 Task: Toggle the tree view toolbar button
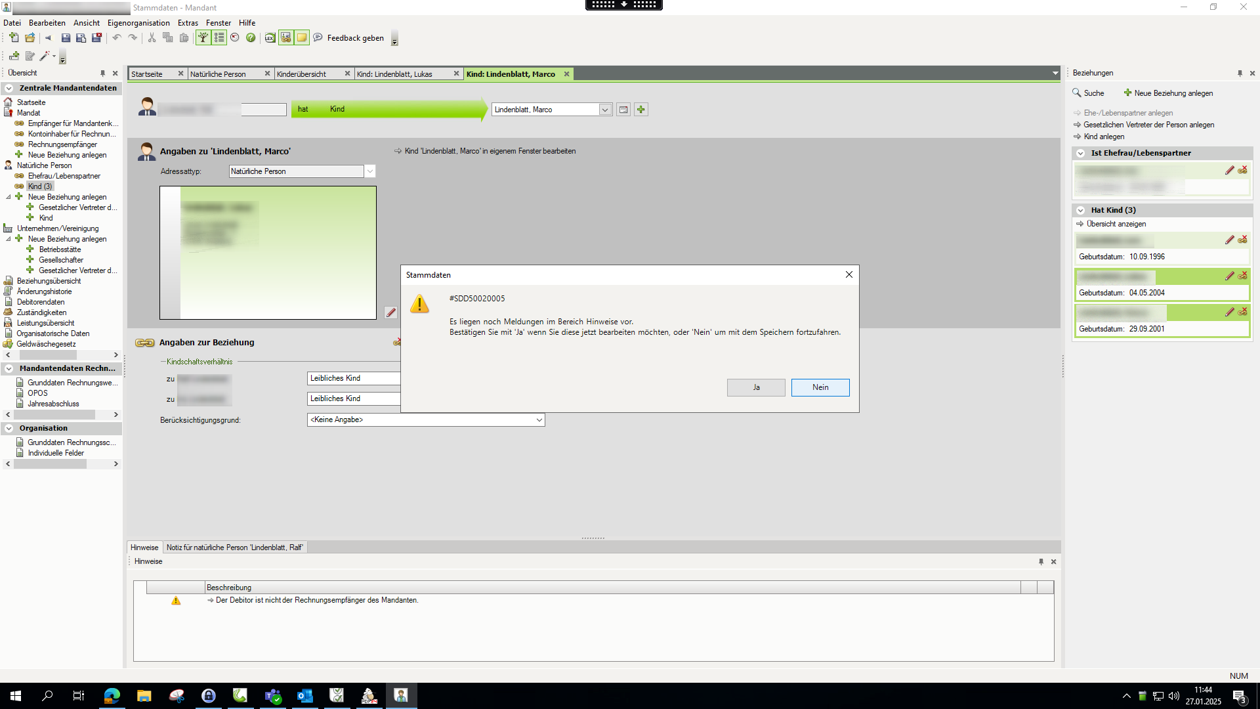click(x=203, y=38)
